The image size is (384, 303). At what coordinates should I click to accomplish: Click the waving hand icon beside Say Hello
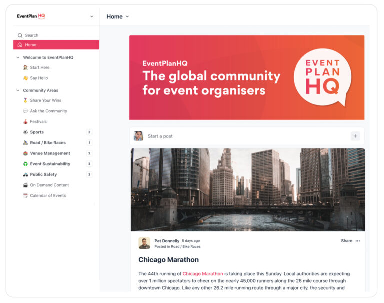tap(25, 78)
